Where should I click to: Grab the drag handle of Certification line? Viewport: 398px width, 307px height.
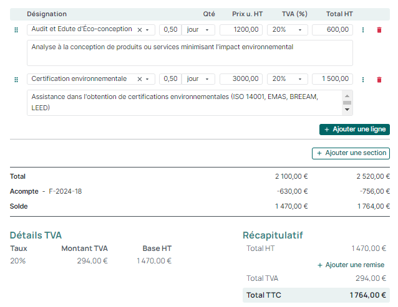point(16,80)
